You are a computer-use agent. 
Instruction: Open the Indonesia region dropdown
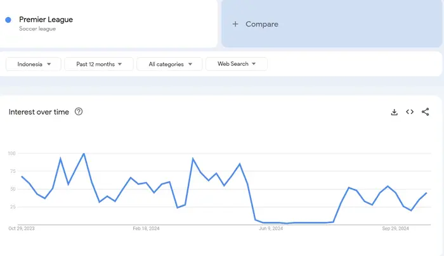[x=34, y=64]
